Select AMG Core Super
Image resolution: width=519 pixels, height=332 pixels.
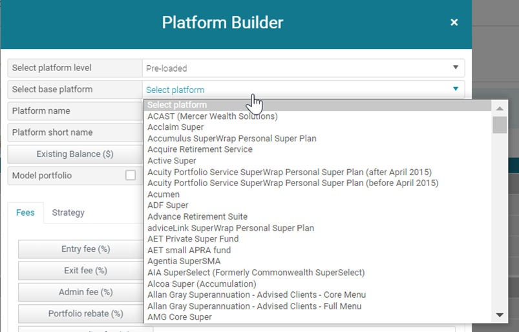tap(318, 316)
